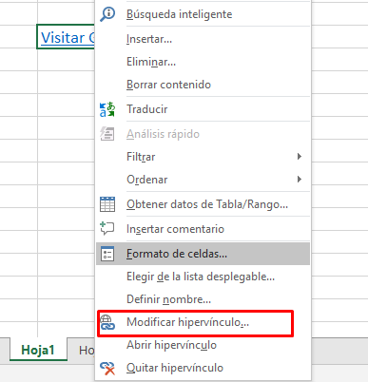Click the table icon beside Obtener datos
This screenshot has height=382, width=368.
tap(107, 204)
